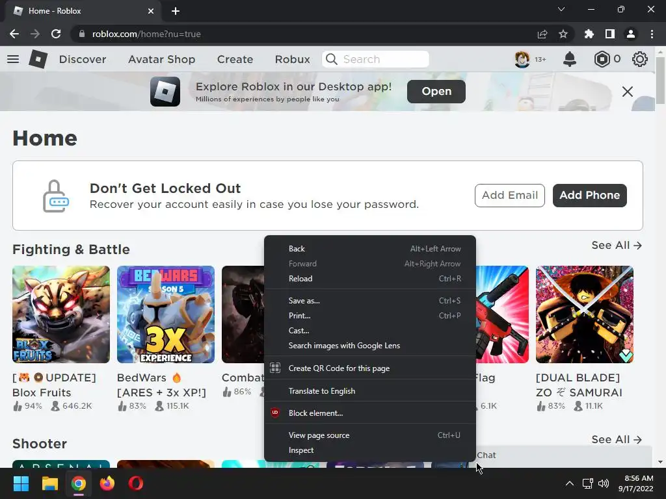Click the address bar URL
This screenshot has width=666, height=499.
[x=146, y=34]
